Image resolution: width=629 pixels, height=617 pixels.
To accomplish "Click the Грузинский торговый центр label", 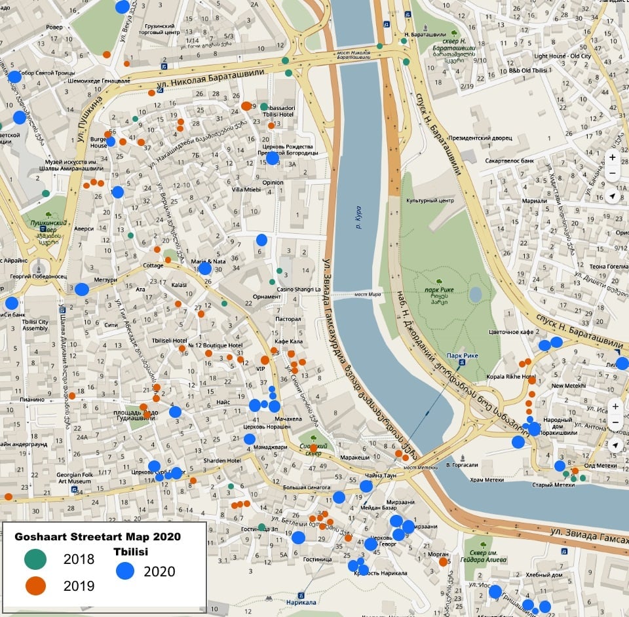I will (x=159, y=29).
